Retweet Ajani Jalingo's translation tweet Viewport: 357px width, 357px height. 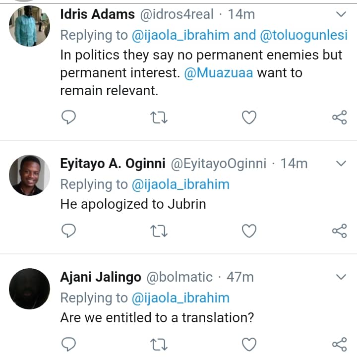160,344
